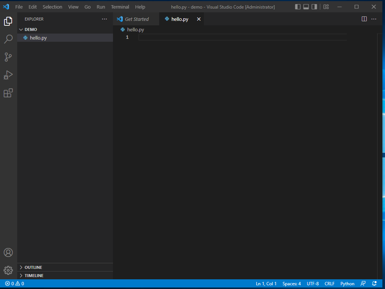
Task: Open the Terminal menu
Action: (x=120, y=7)
